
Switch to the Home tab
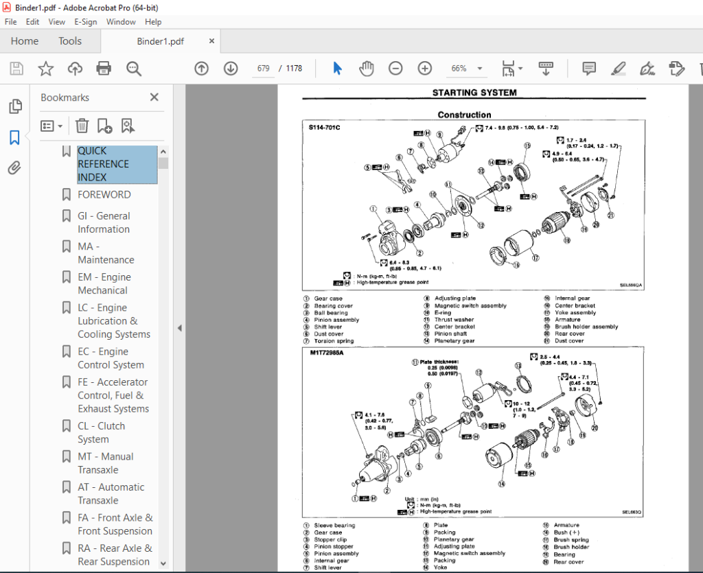(25, 41)
